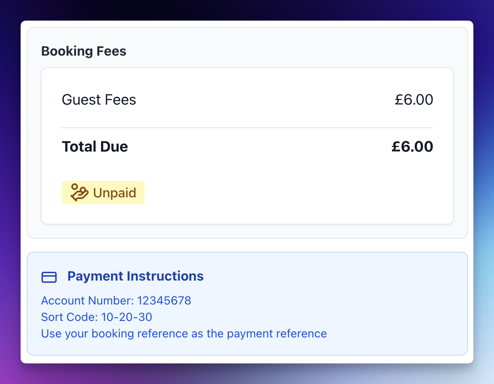Click the Account Number 12345678 text
This screenshot has width=494, height=384.
(x=116, y=301)
